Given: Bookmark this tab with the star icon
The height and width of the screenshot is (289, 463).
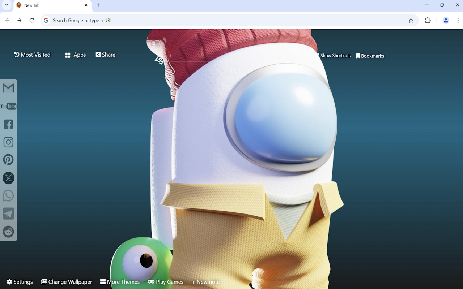Looking at the screenshot, I should pos(411,21).
